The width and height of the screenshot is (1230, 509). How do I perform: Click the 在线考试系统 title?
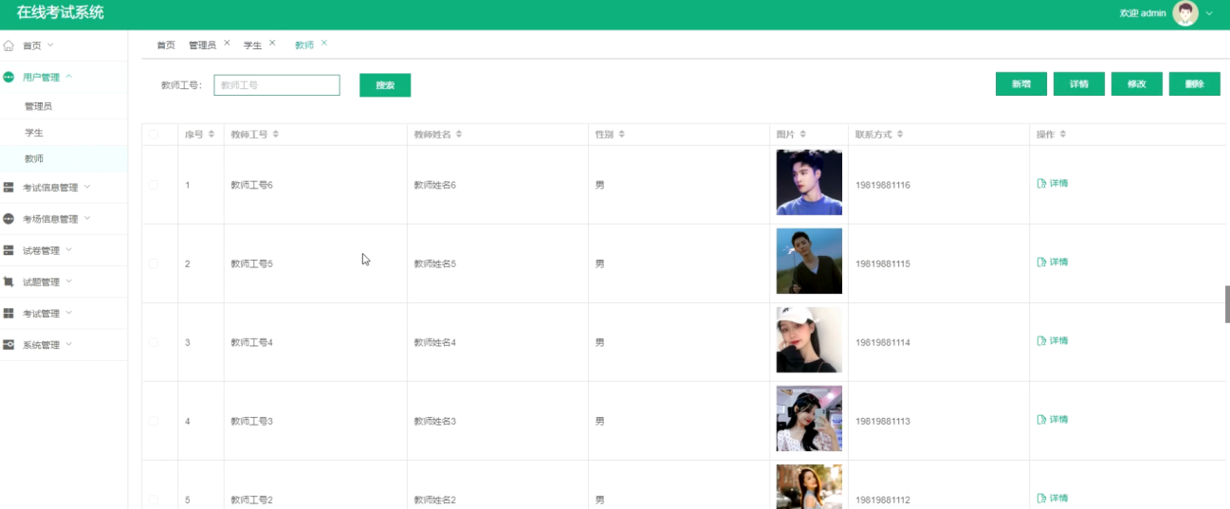[60, 13]
